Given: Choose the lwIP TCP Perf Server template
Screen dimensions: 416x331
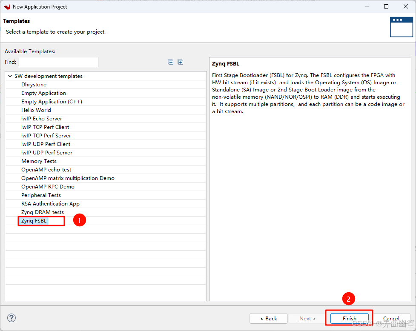Looking at the screenshot, I should tap(46, 135).
